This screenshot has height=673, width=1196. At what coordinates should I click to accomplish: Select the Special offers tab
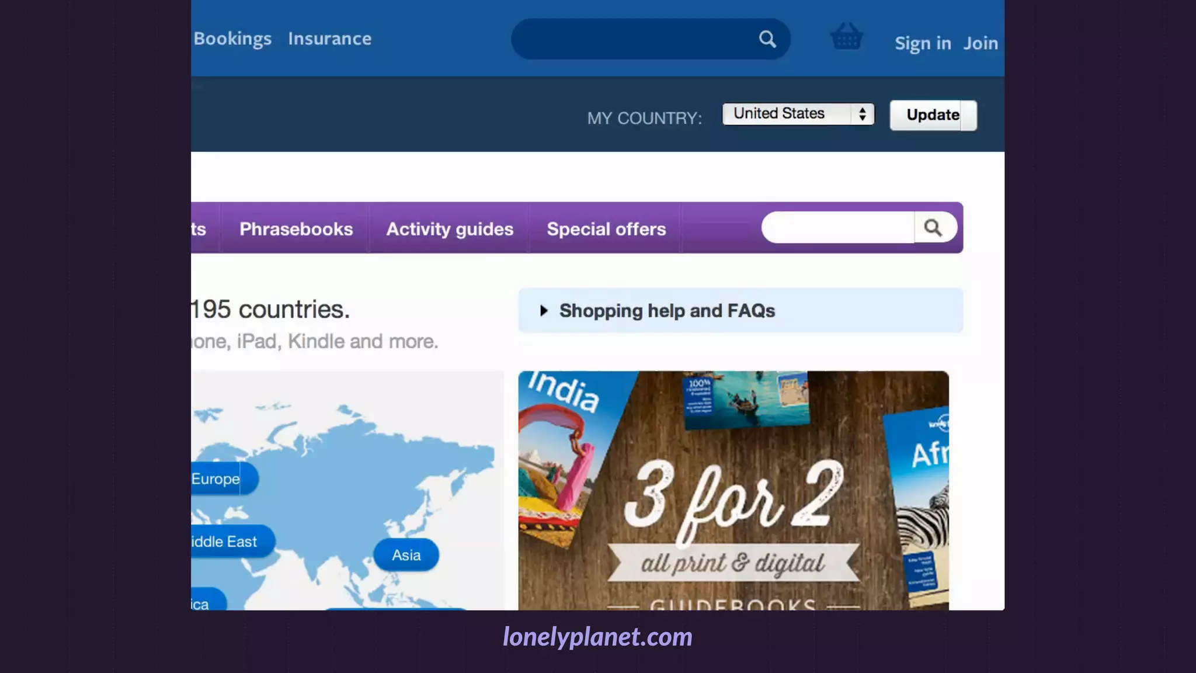tap(606, 229)
